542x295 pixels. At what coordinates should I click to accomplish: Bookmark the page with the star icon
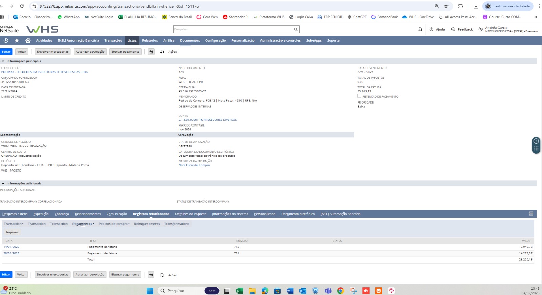[446, 6]
